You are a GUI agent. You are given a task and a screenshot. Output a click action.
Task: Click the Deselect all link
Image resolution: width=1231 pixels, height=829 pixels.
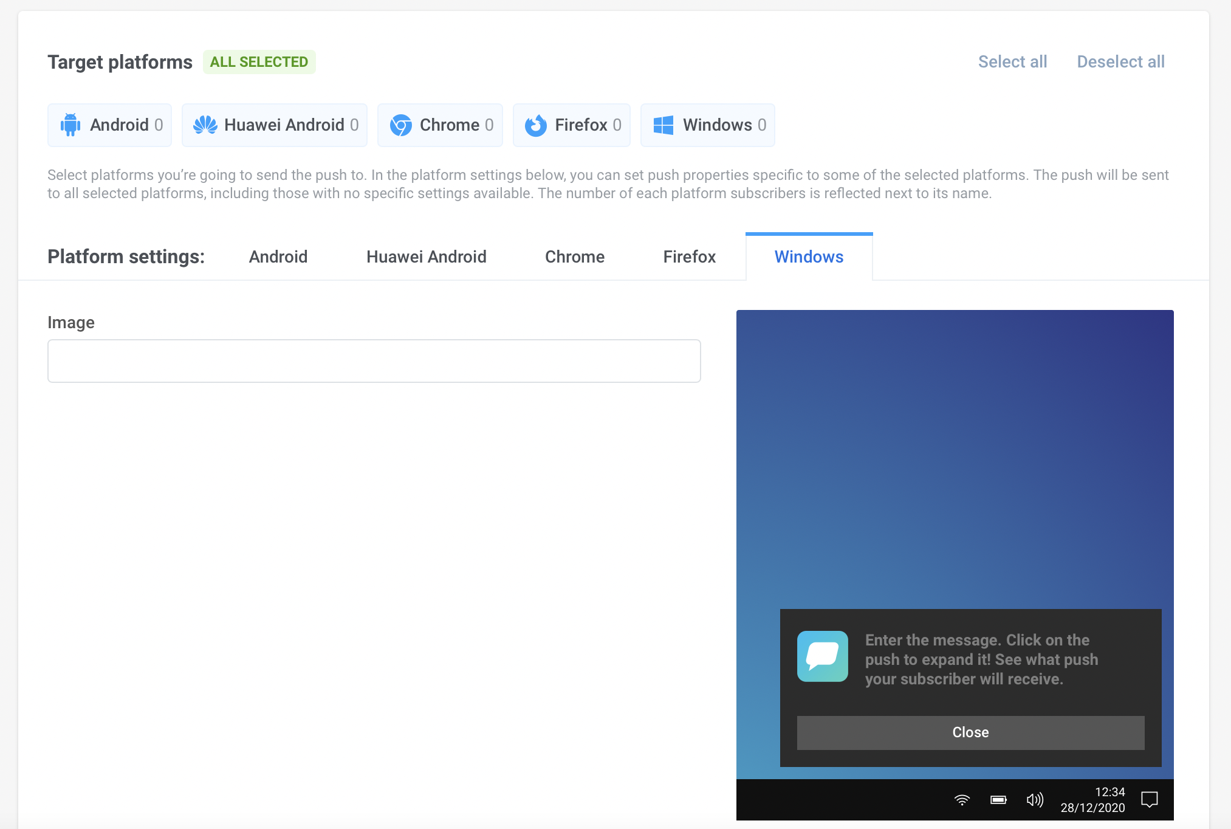point(1120,62)
